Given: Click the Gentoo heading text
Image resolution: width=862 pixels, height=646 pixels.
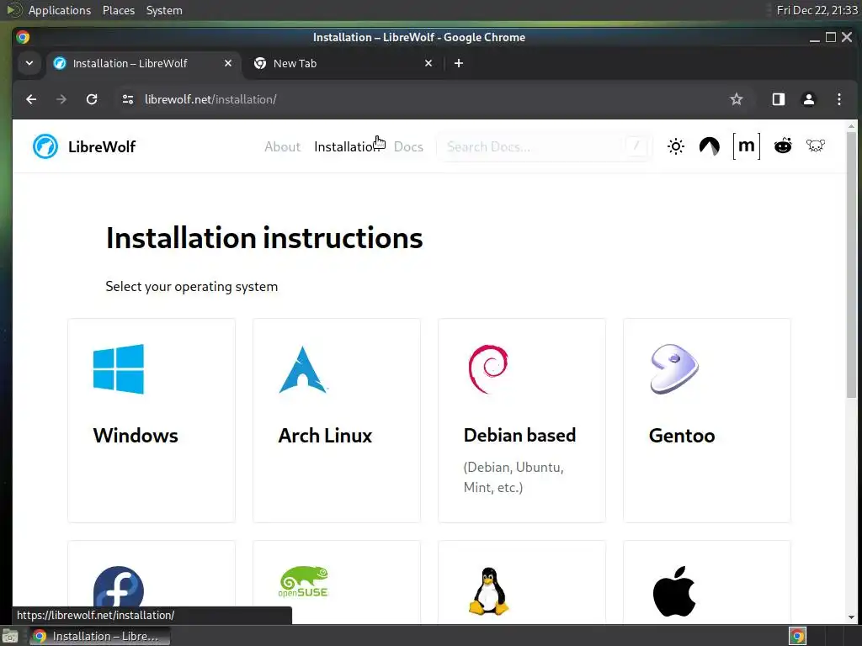Looking at the screenshot, I should coord(682,436).
